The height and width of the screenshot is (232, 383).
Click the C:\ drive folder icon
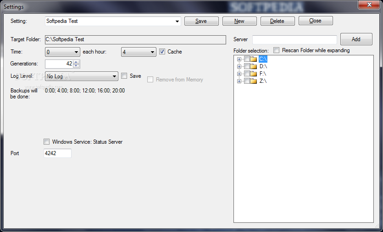click(253, 59)
